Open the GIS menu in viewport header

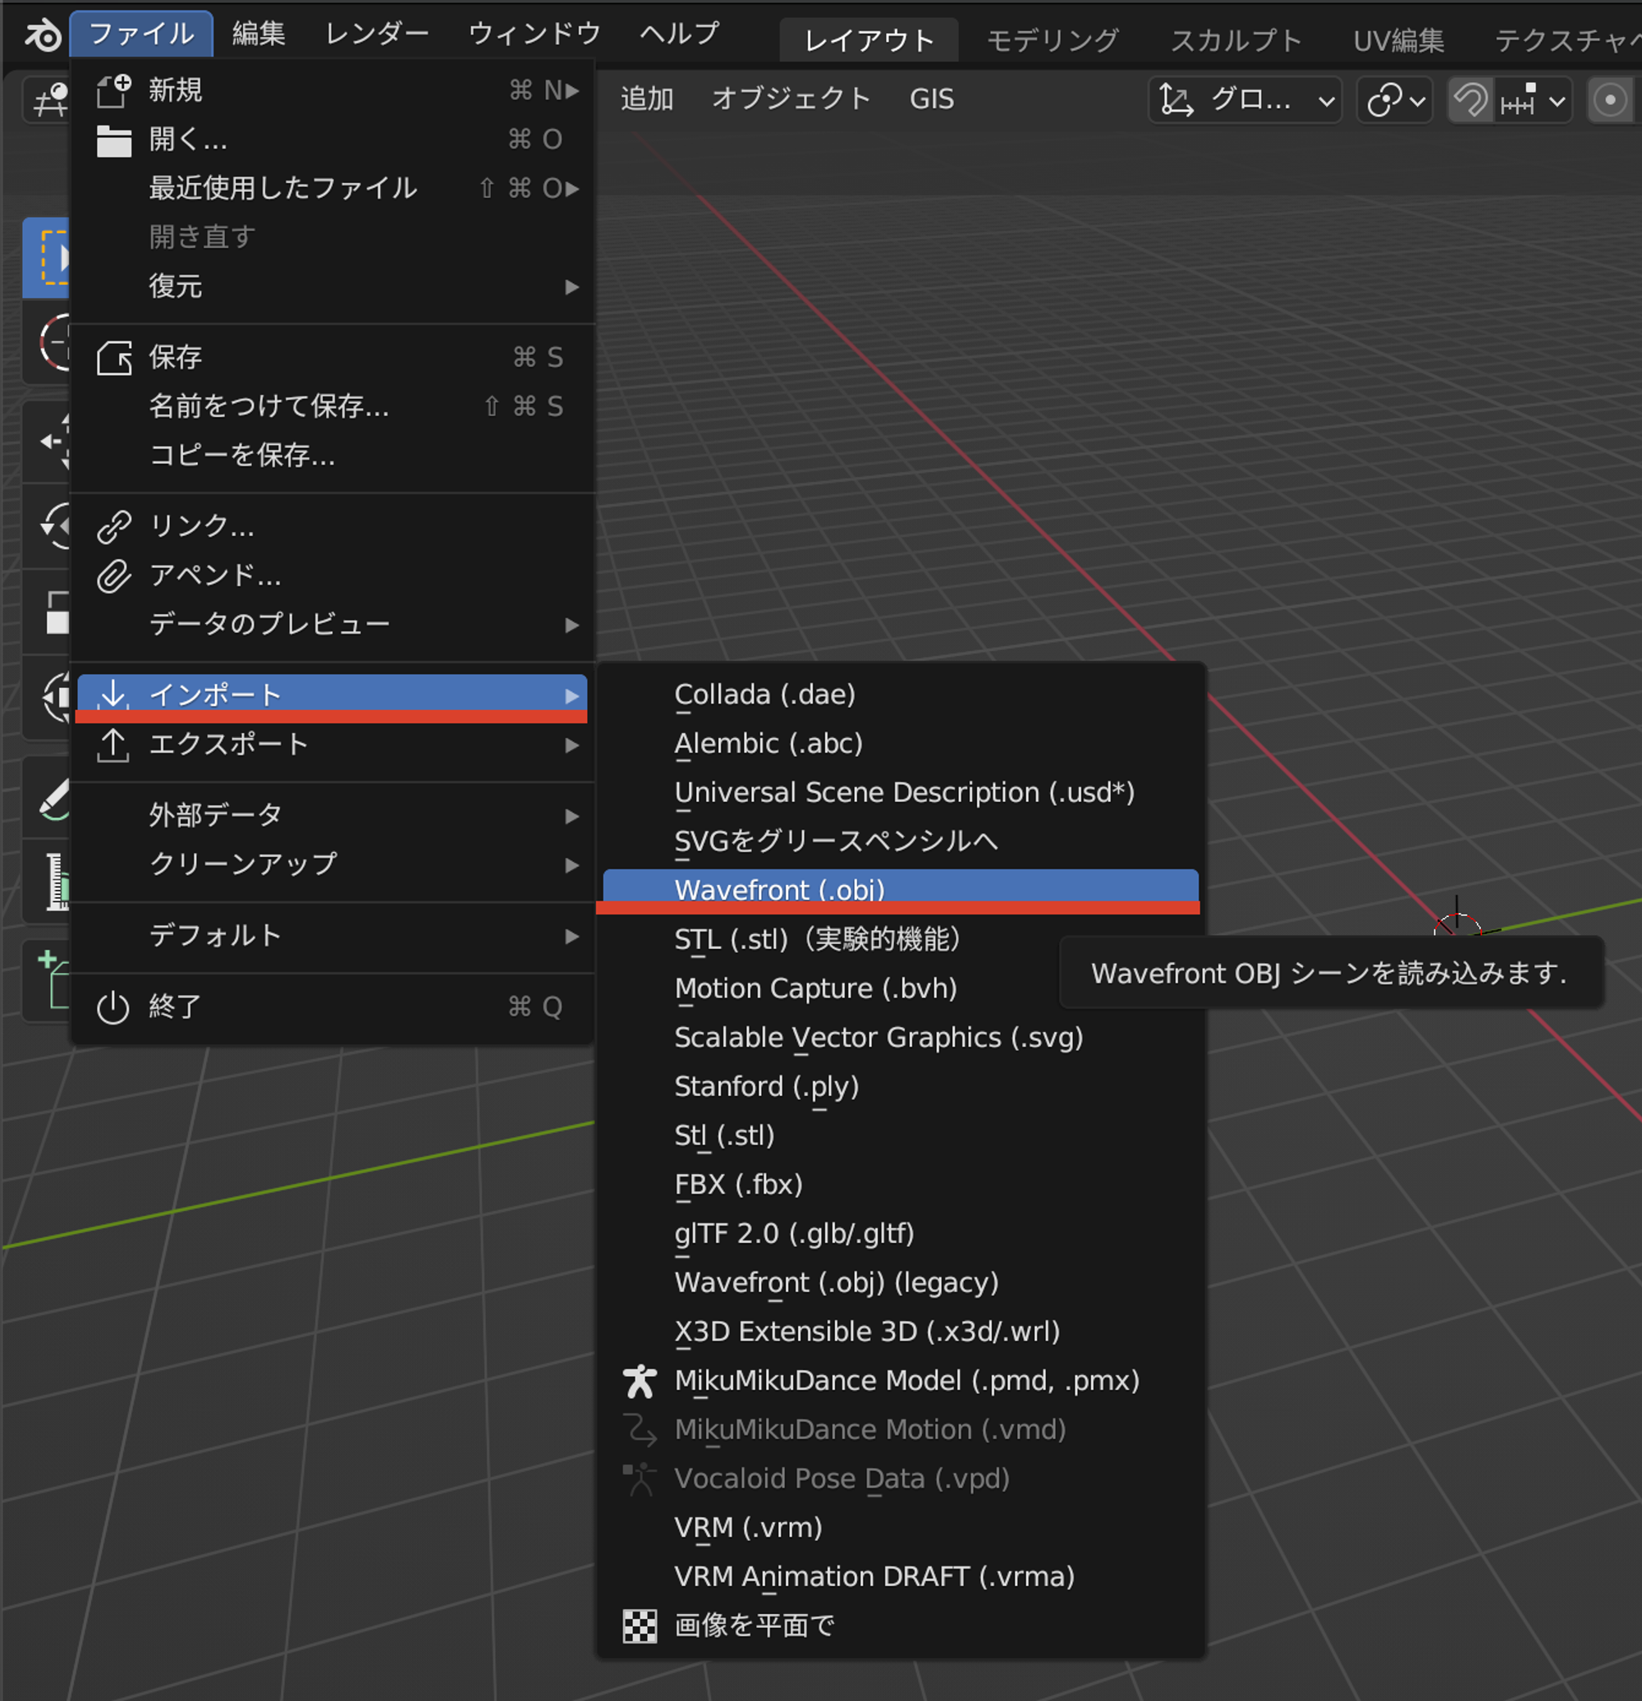(x=931, y=99)
